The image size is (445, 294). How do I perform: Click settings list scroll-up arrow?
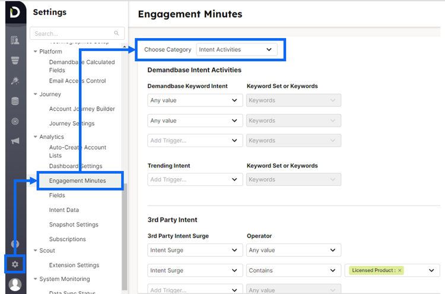[125, 46]
